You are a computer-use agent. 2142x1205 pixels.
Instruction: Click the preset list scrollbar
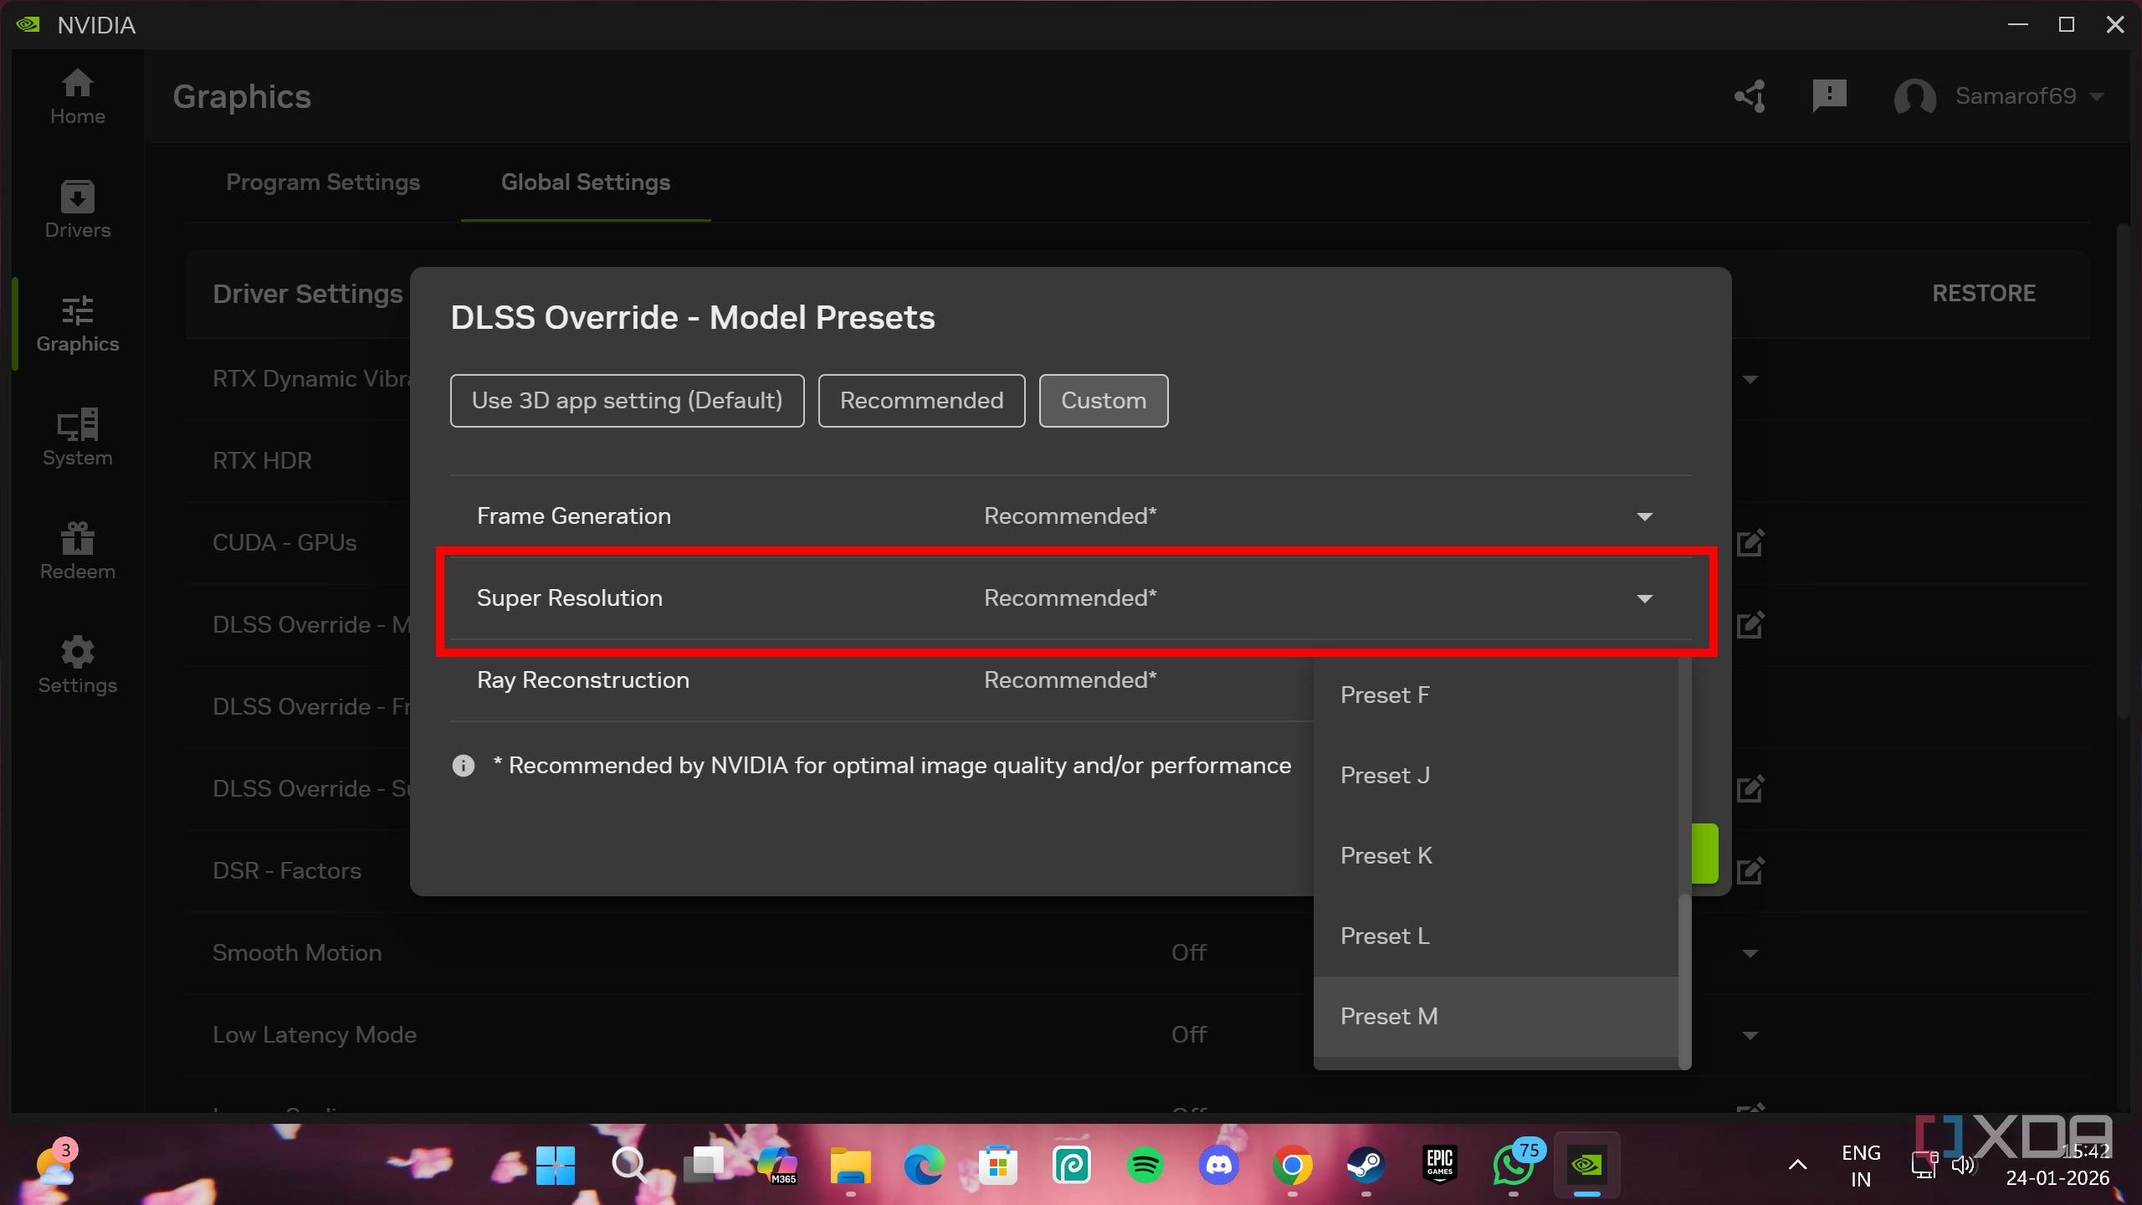coord(1684,981)
